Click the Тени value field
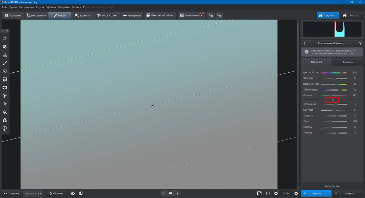365x198 pixels. point(354,121)
